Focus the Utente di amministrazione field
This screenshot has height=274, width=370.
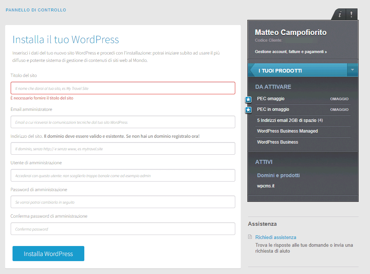coord(123,175)
